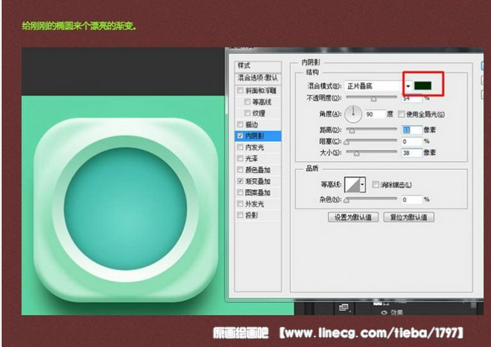Screen dimensions: 491x347
Task: Click the 大小 input field showing 38
Action: point(412,153)
